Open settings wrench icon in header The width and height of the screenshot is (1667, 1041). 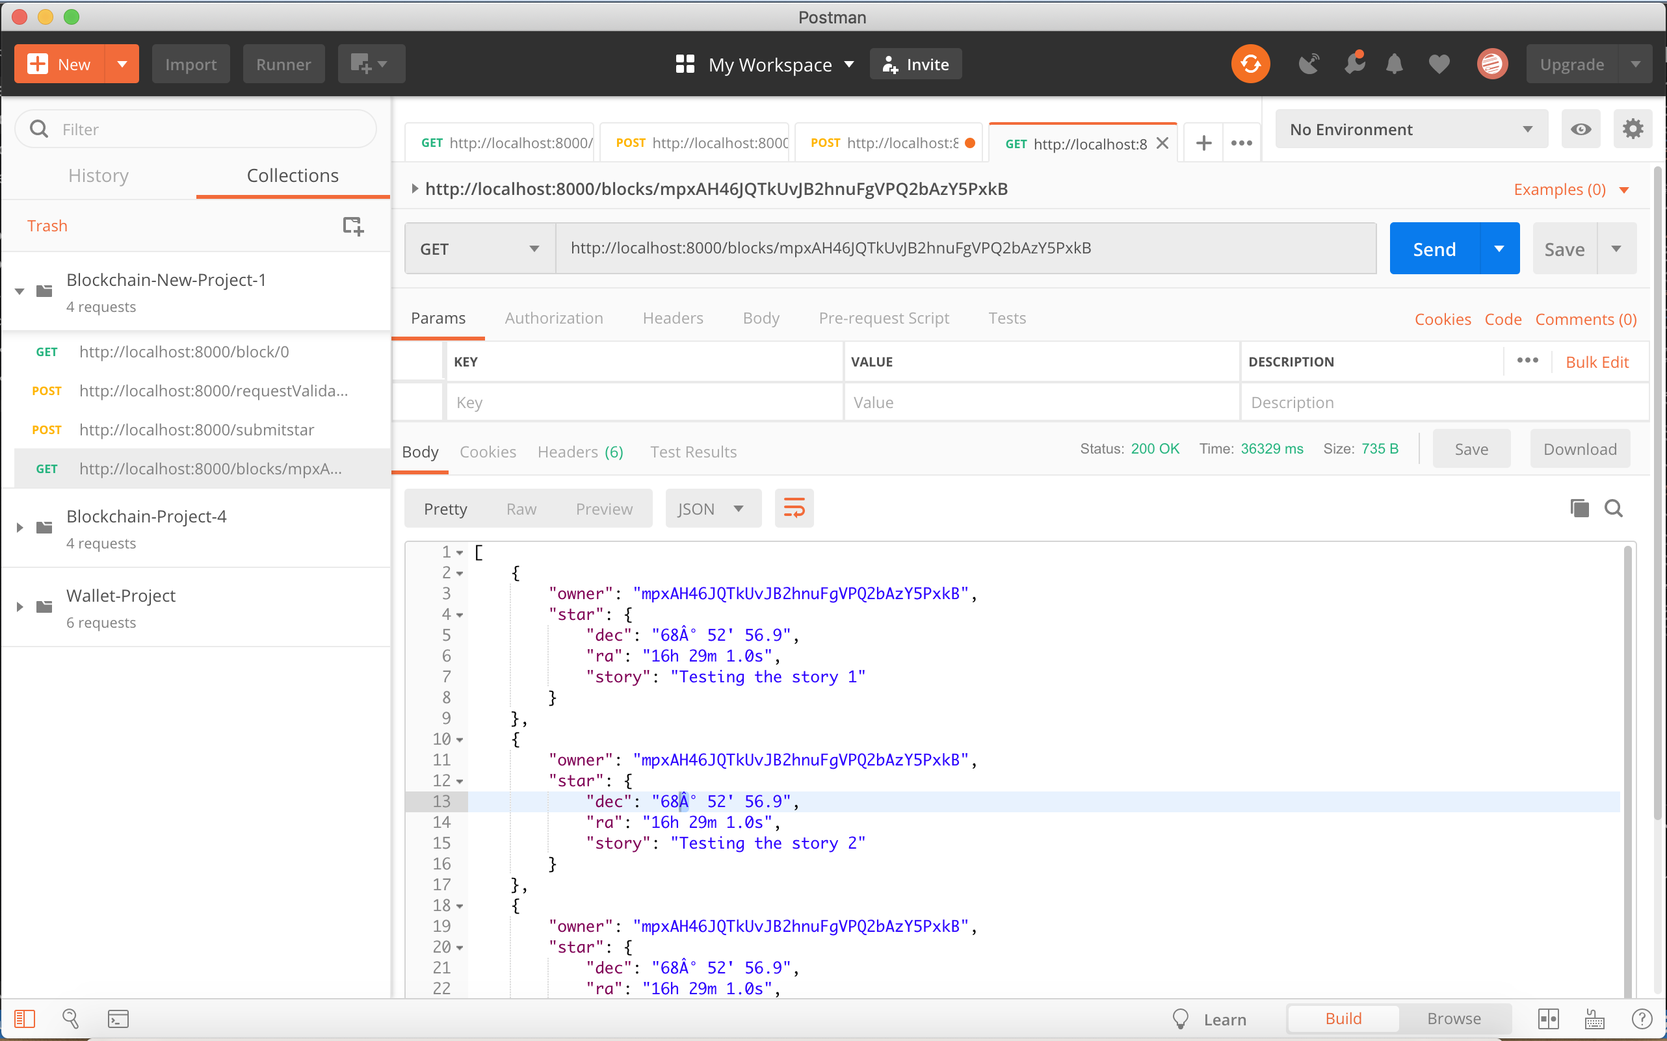click(1354, 64)
